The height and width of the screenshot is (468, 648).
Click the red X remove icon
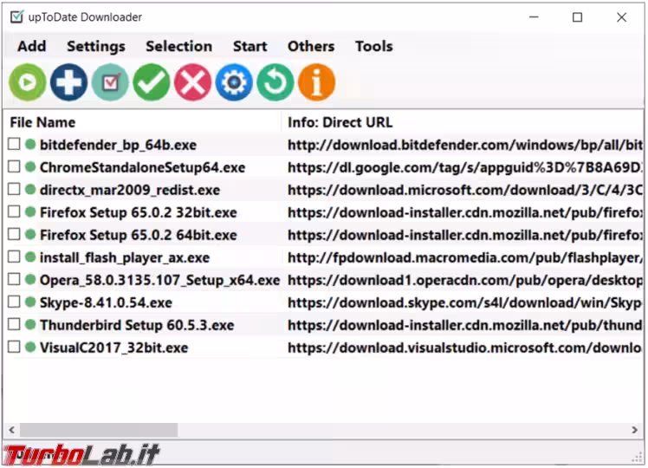click(x=193, y=82)
